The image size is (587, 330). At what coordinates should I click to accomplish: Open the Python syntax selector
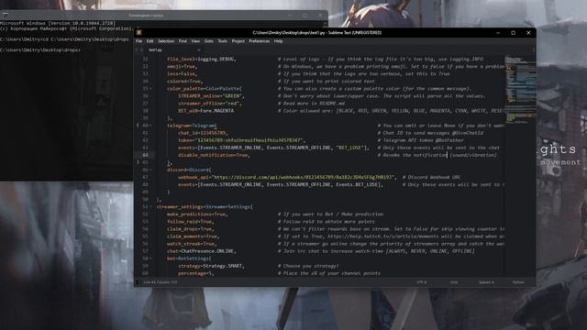[518, 282]
